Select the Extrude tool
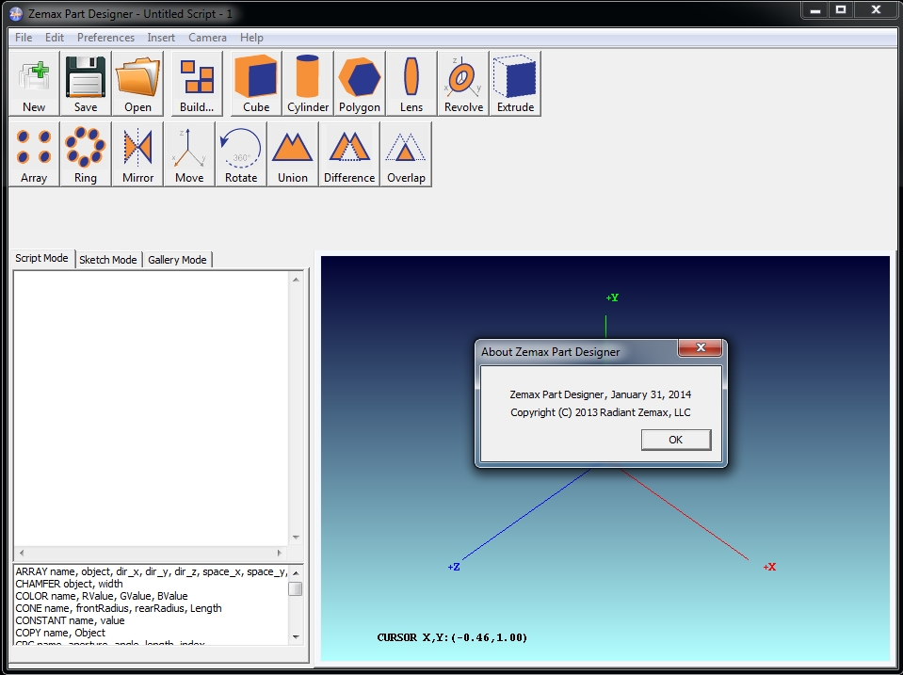Image resolution: width=903 pixels, height=675 pixels. click(515, 84)
